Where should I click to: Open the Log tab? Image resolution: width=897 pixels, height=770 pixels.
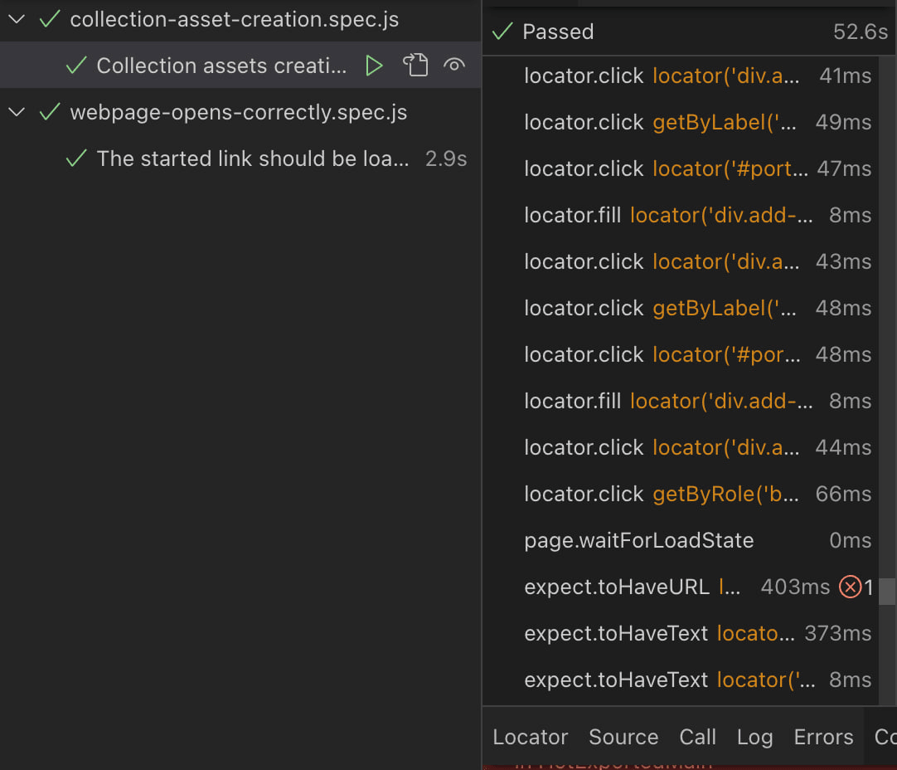tap(754, 737)
